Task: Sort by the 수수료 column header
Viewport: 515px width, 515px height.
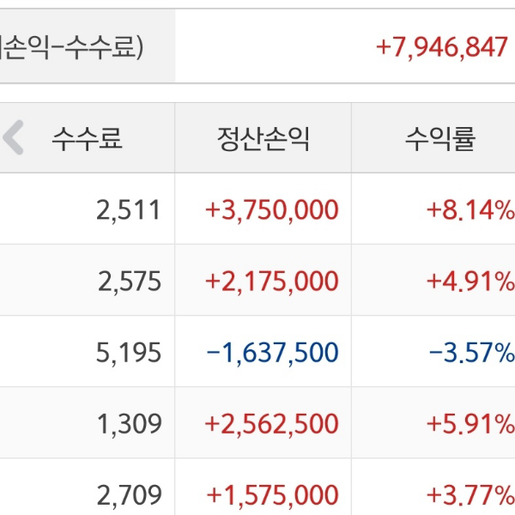Action: (x=88, y=137)
